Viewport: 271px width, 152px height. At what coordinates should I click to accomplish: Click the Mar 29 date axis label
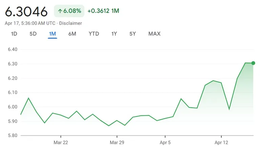click(117, 142)
